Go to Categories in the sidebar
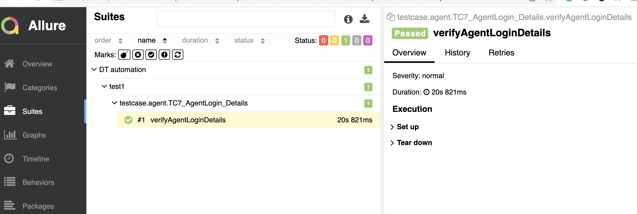The image size is (637, 214). (x=40, y=88)
